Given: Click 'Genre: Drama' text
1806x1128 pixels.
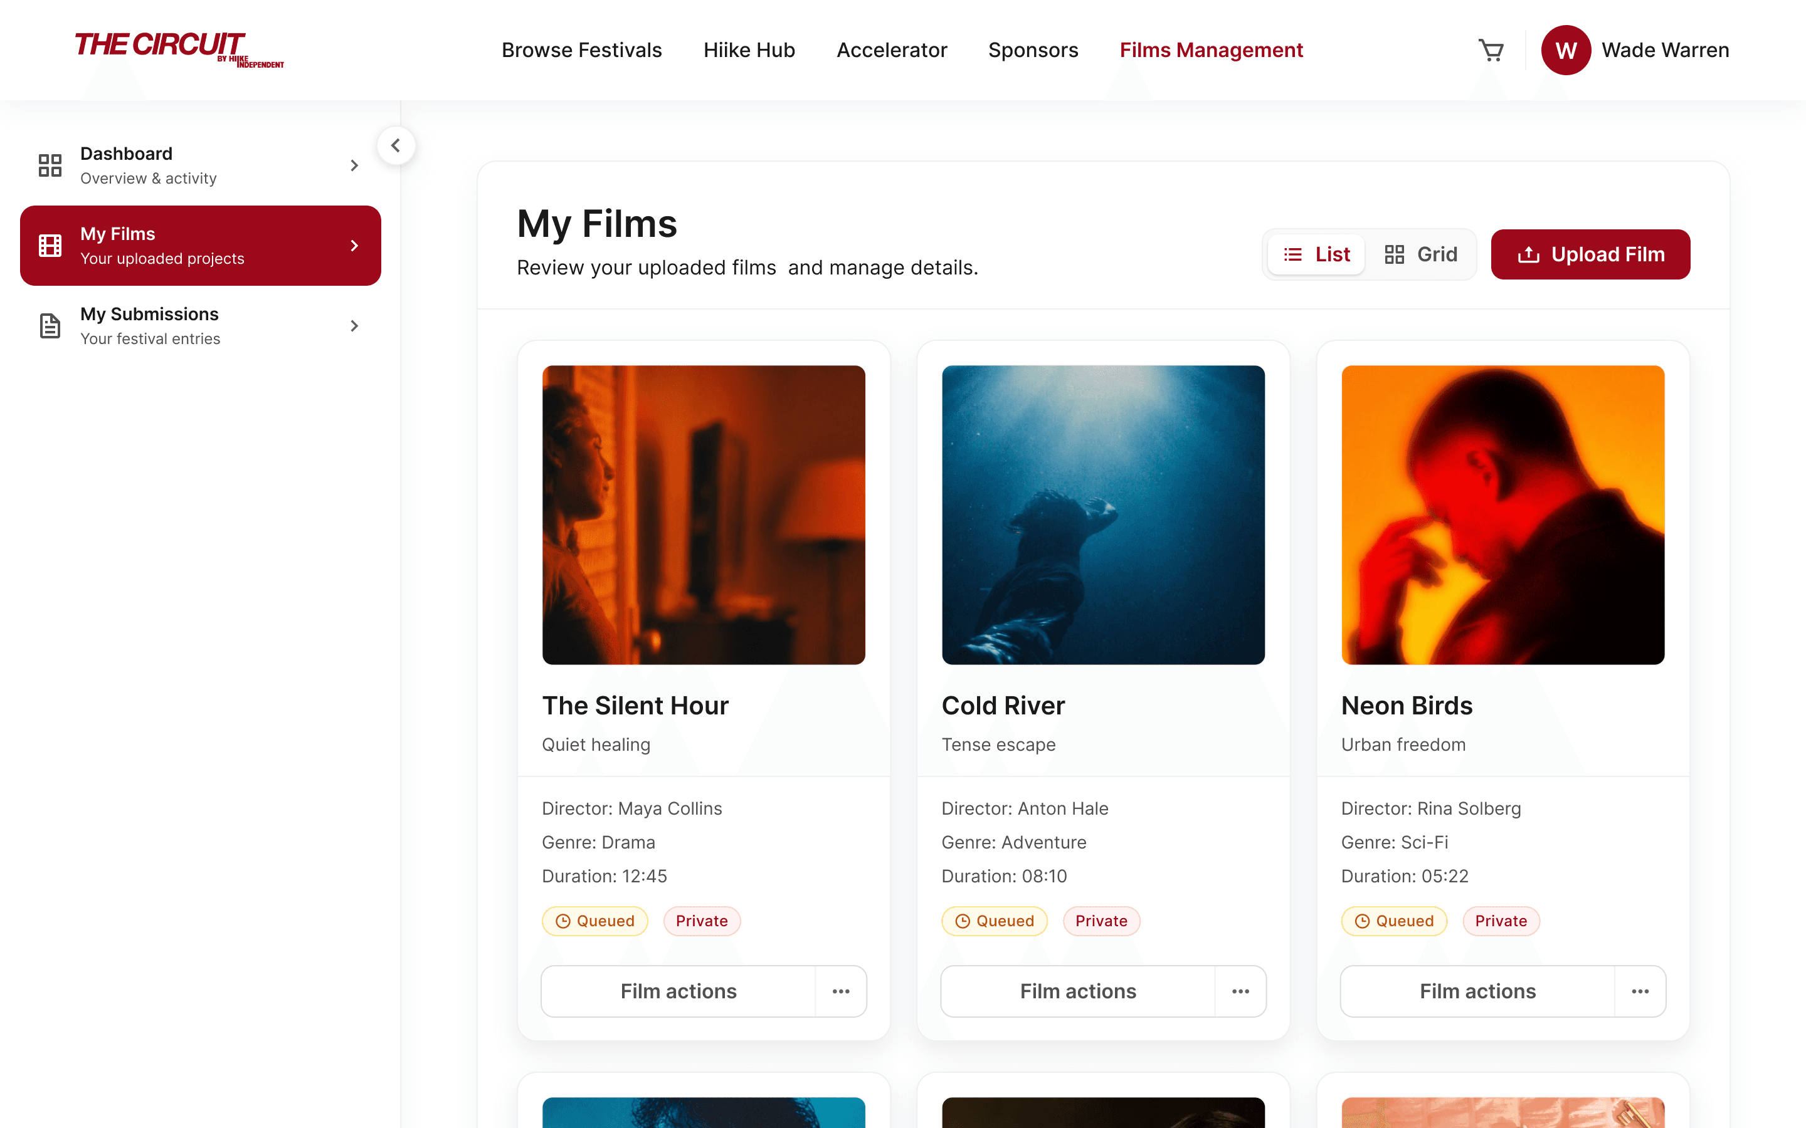Looking at the screenshot, I should pyautogui.click(x=598, y=842).
